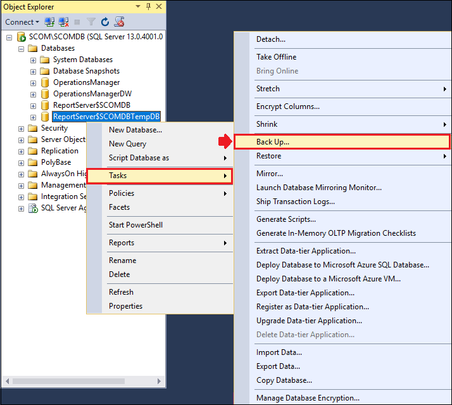Click the Security folder icon
Screen dimensions: 452x405
pos(32,128)
